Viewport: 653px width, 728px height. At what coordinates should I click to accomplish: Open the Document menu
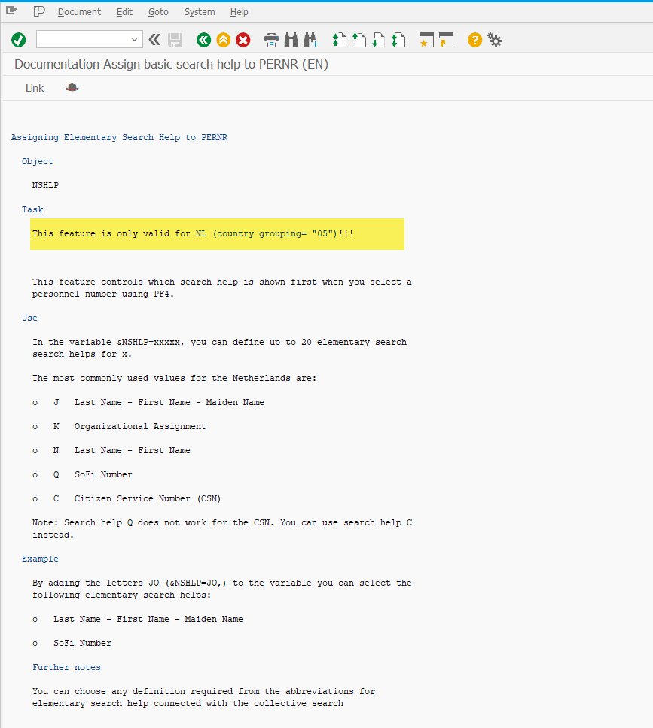point(79,11)
